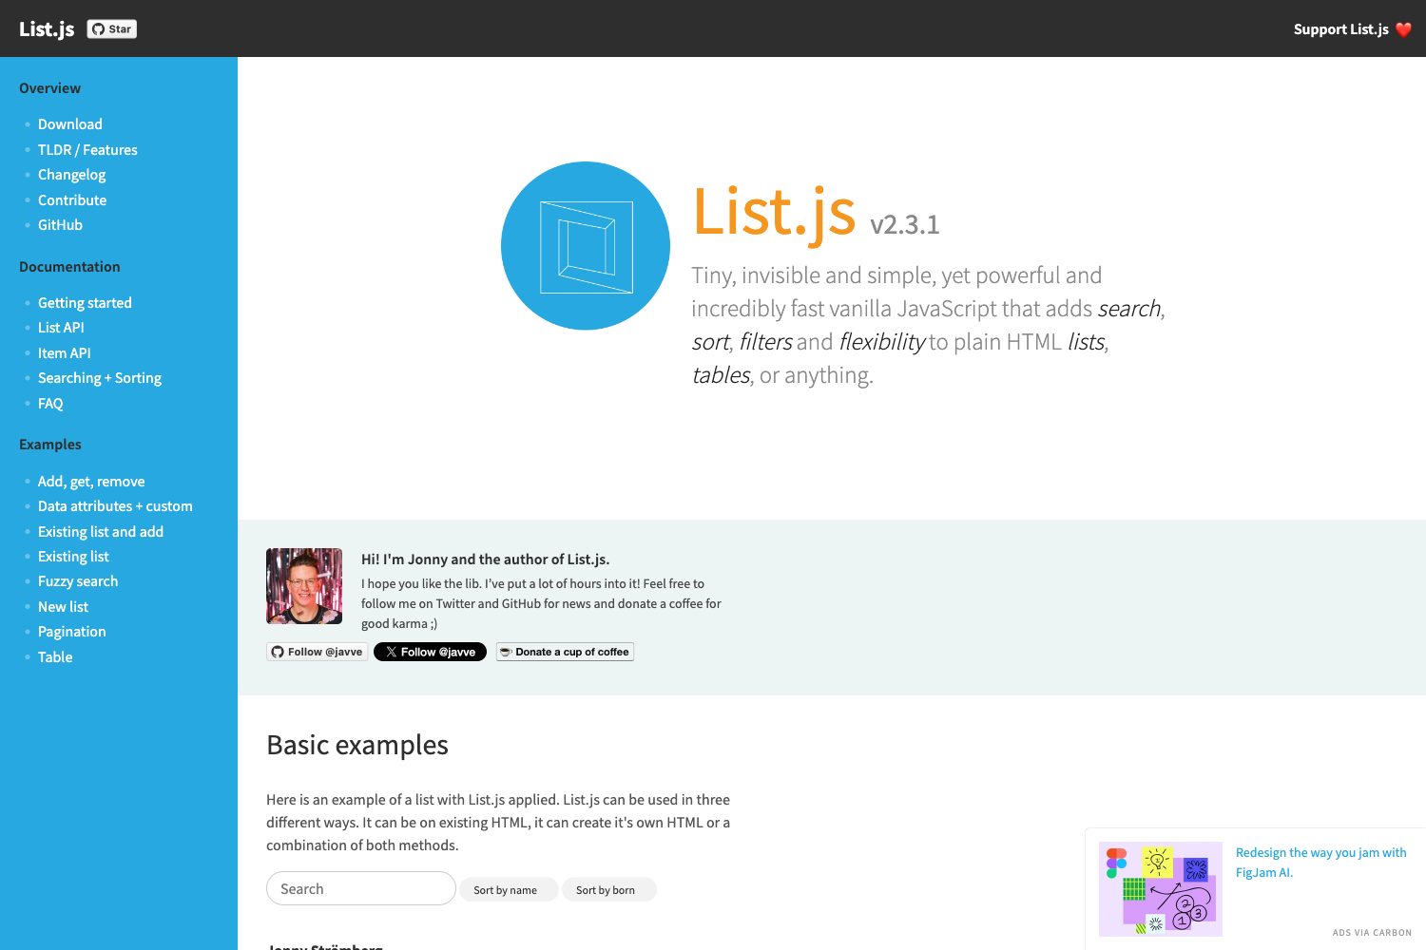
Task: Open the Fuzzy search example
Action: click(x=78, y=580)
